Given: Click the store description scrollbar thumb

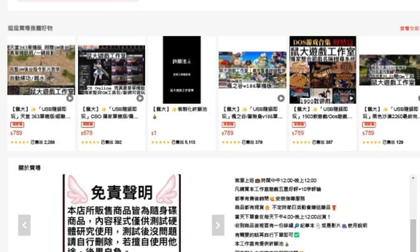Looking at the screenshot, I should click(x=413, y=235).
